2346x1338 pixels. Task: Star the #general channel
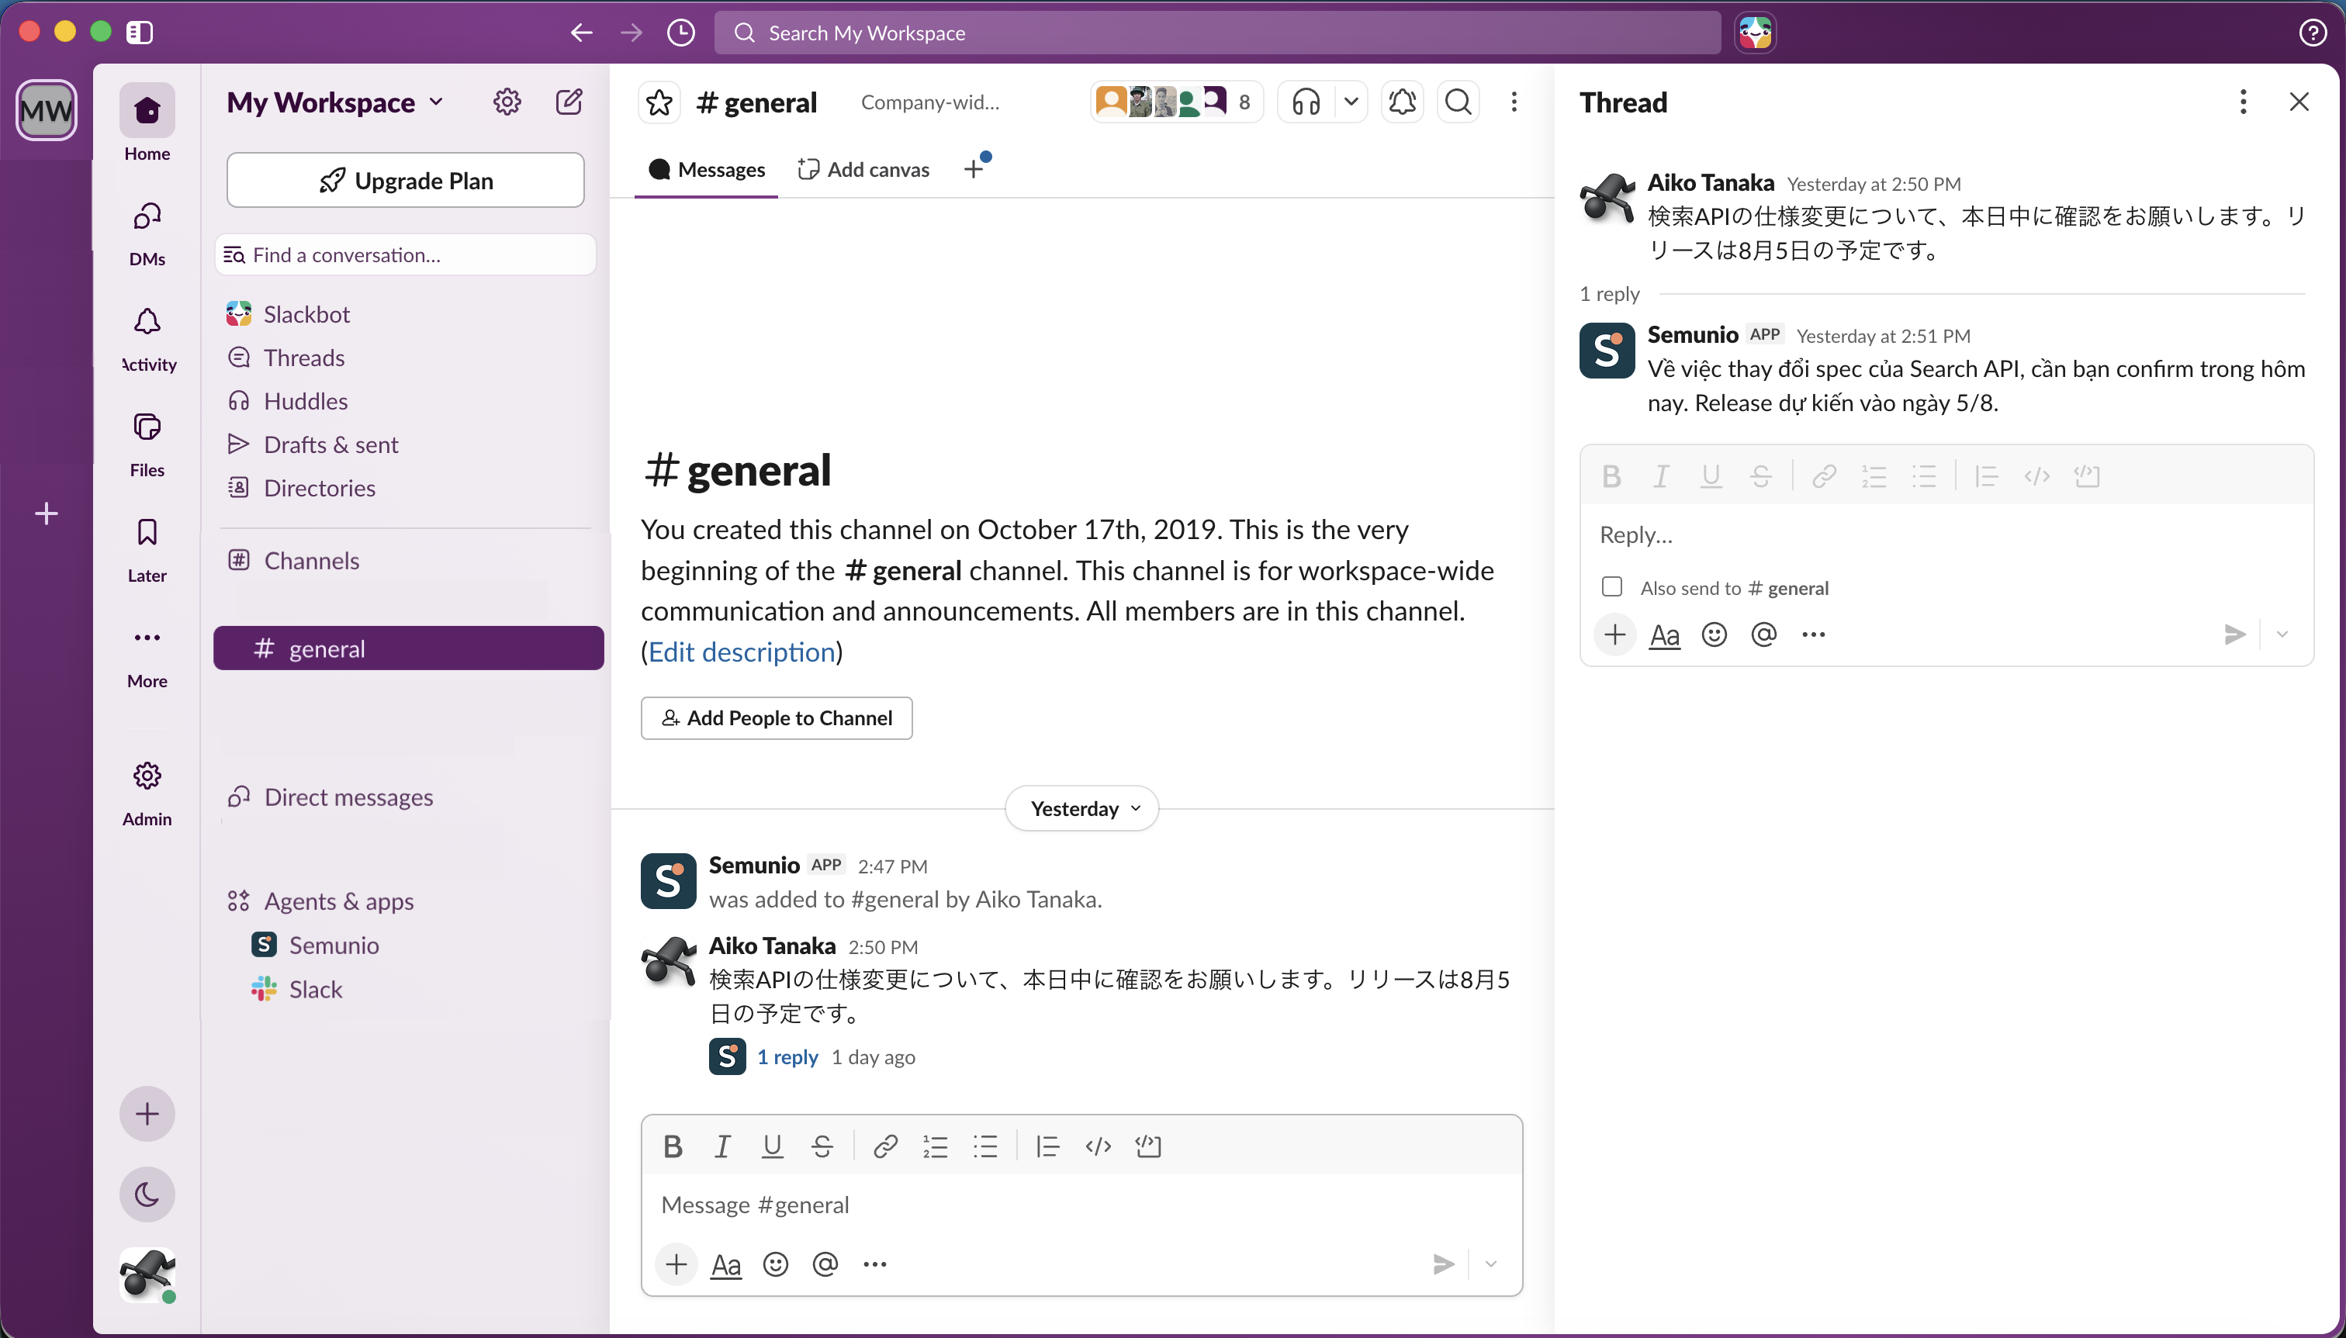tap(659, 102)
